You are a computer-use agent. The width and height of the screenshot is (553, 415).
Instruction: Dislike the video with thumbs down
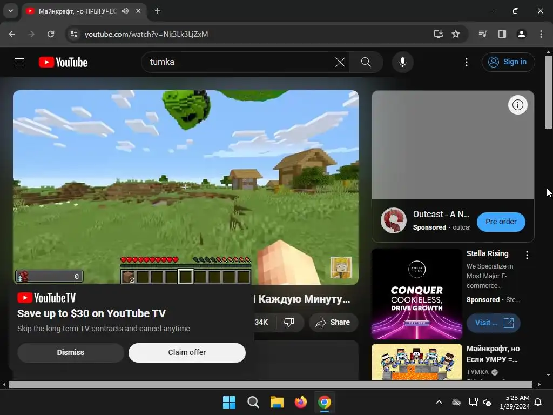click(x=289, y=322)
